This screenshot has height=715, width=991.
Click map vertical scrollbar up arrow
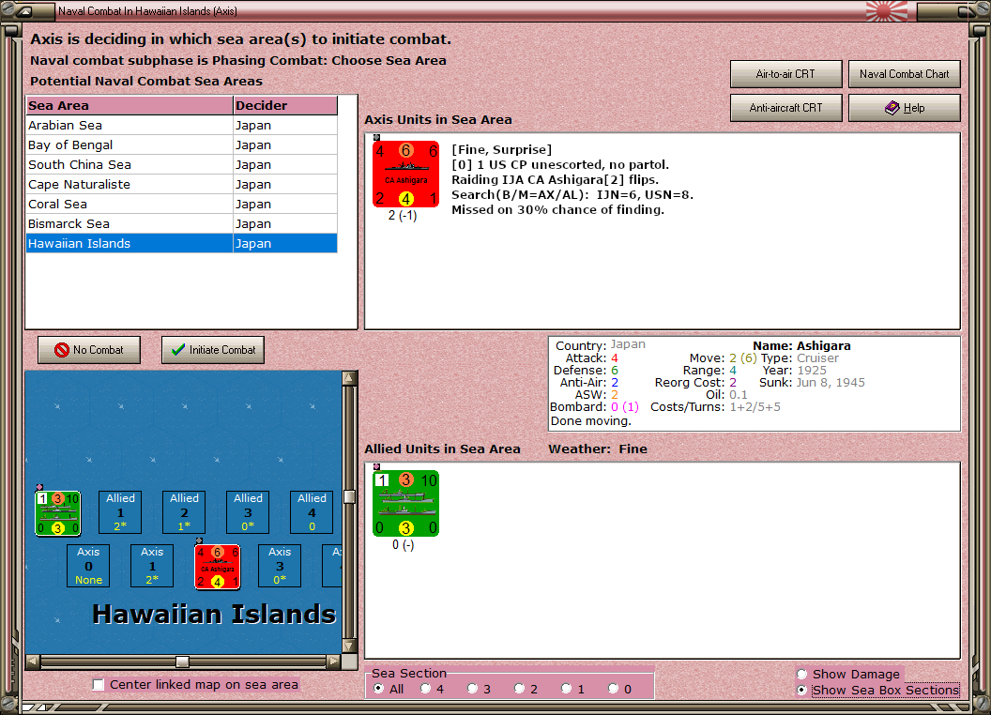click(x=349, y=378)
